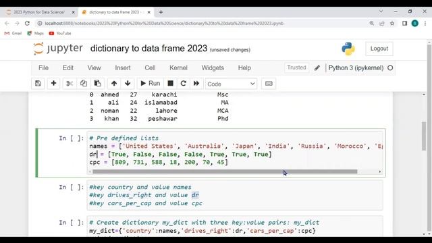
Task: Toggle the browser side panel icon
Action: tap(404, 24)
